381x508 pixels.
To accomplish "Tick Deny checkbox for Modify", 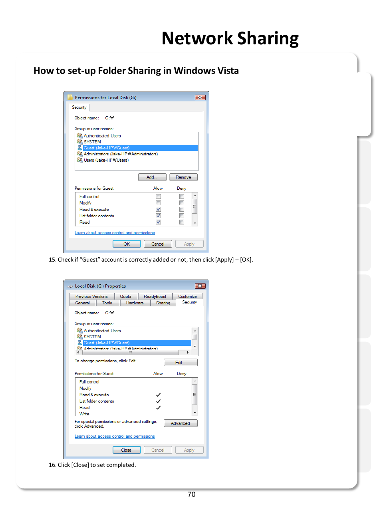I will coord(182,203).
